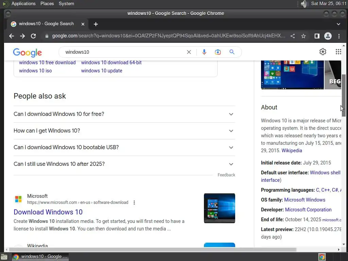Open the Windows shell link

[x=325, y=173]
